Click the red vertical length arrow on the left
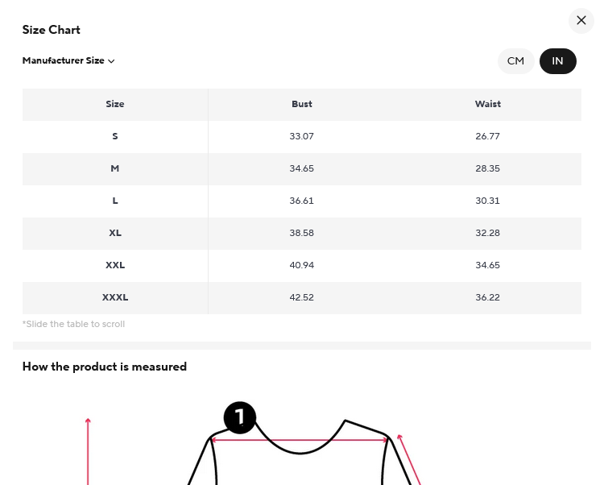The width and height of the screenshot is (604, 485). coord(88,451)
